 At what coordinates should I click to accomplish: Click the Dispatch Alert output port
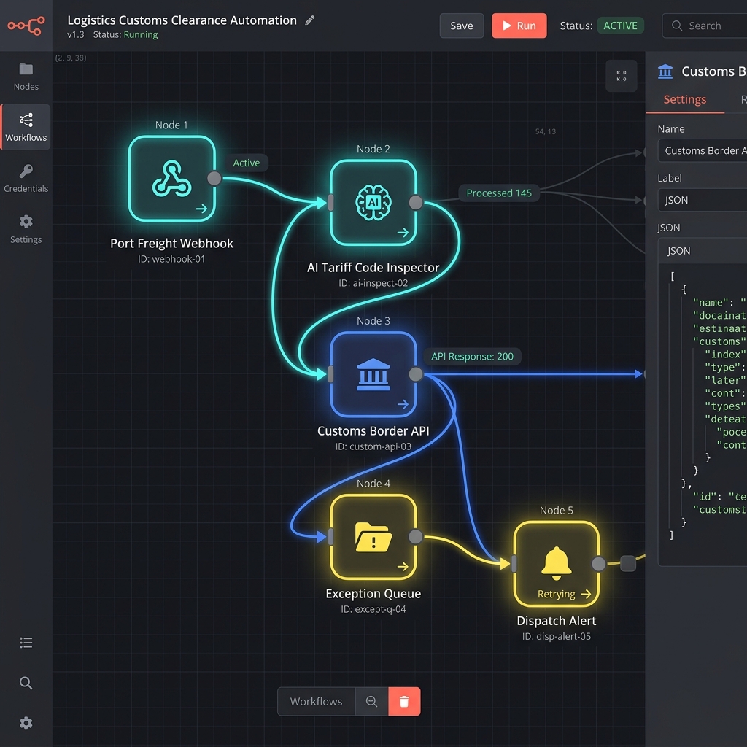click(x=599, y=564)
